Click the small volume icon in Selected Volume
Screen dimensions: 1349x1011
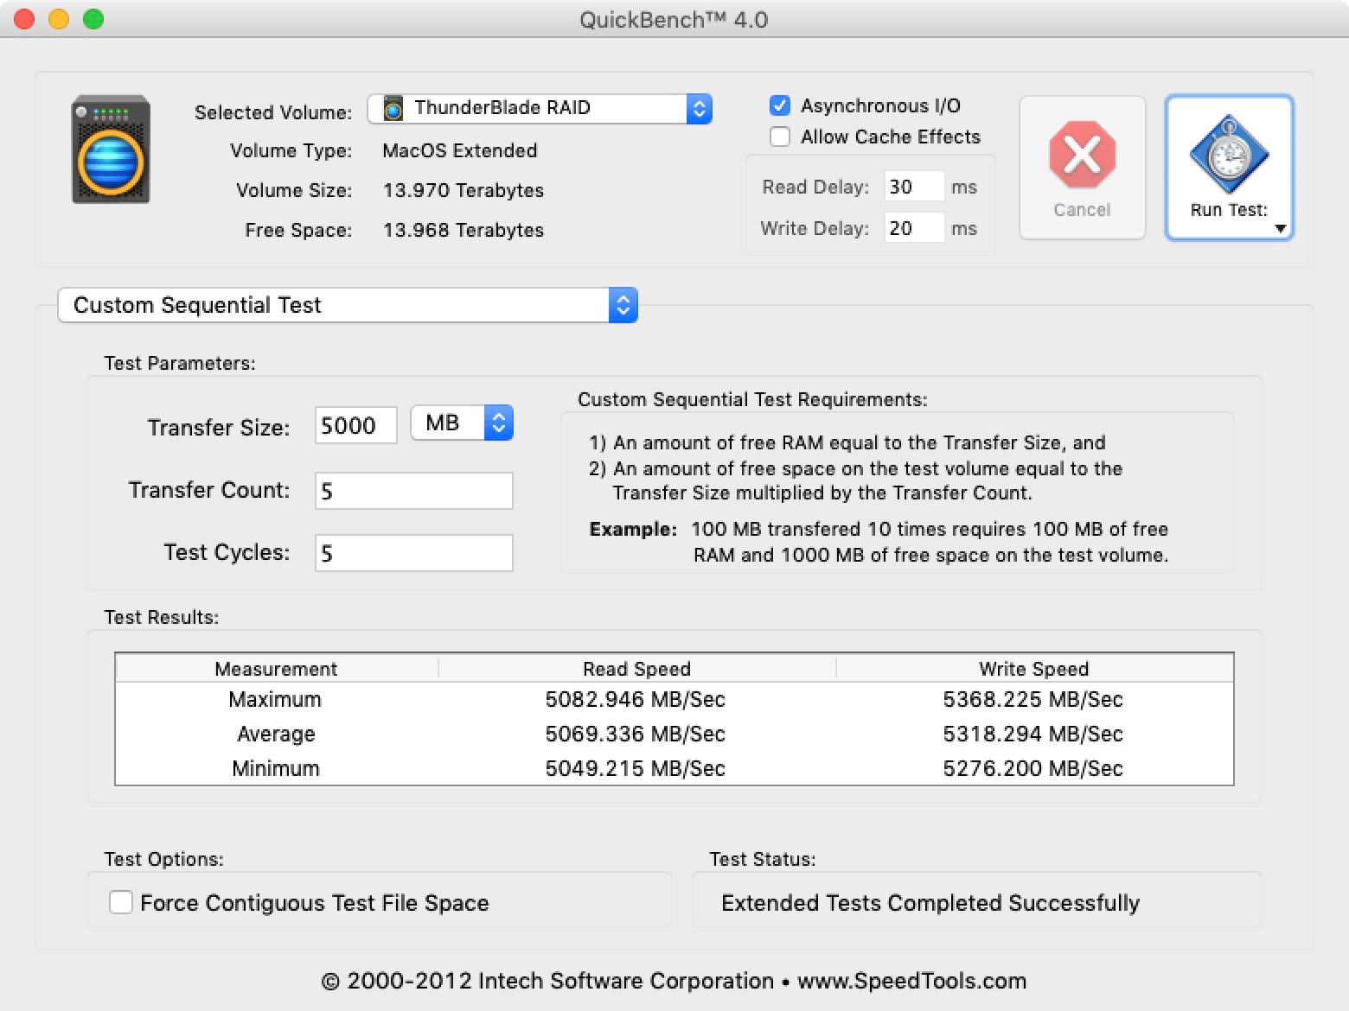click(x=393, y=108)
